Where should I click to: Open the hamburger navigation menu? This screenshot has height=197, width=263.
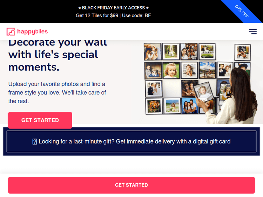tap(252, 31)
